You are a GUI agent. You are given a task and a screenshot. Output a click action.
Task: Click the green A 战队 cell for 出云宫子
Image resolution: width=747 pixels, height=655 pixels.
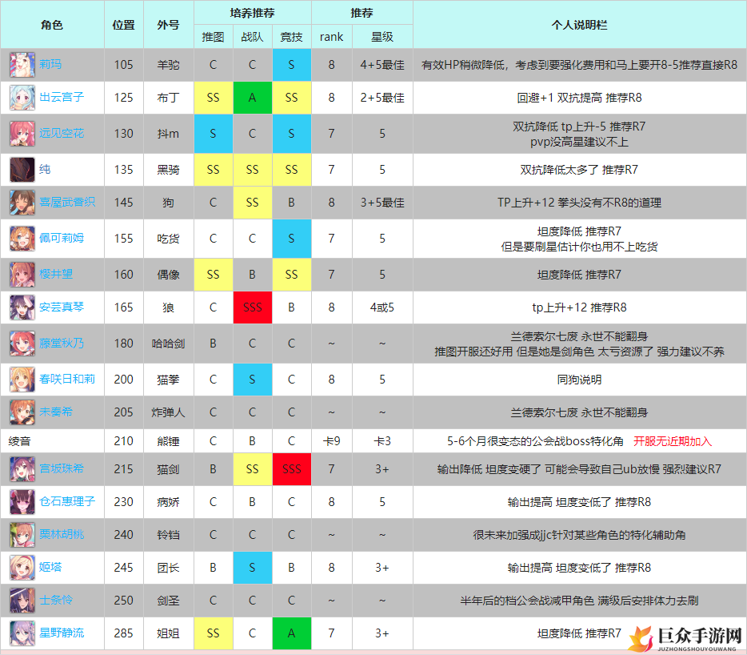(x=253, y=98)
